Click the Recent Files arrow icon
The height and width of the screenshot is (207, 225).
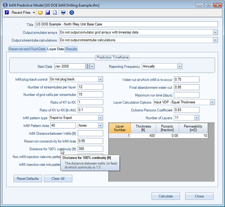7,13
